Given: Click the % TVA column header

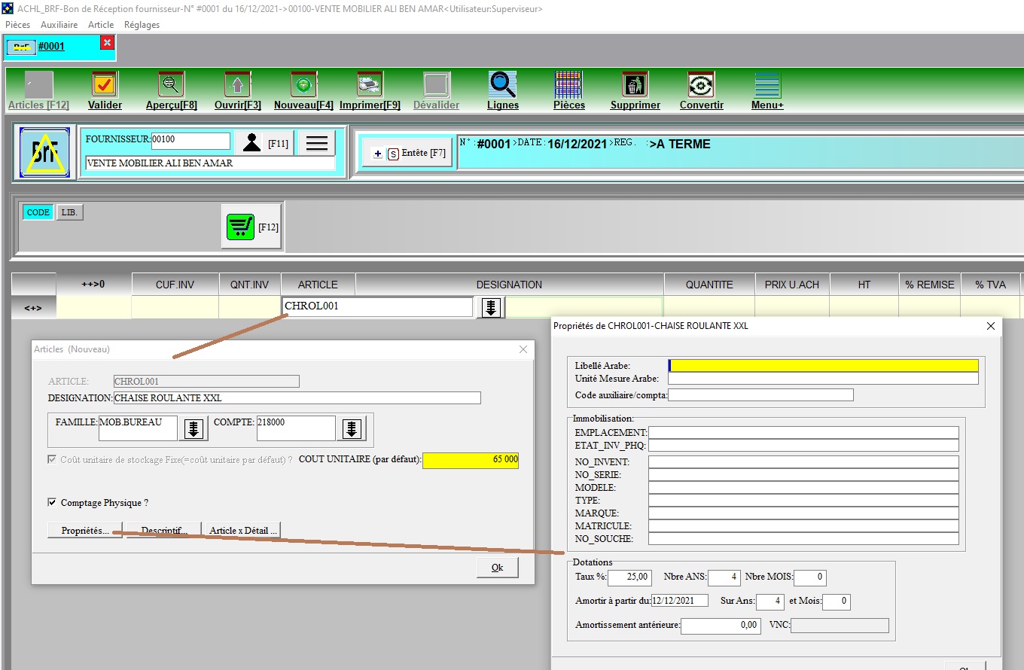Looking at the screenshot, I should click(991, 285).
